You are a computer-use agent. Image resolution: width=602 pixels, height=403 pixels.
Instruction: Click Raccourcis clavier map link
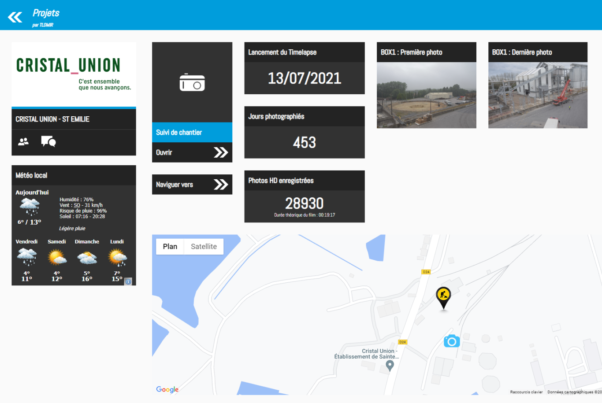click(x=526, y=392)
